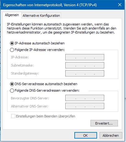Open advanced settings via Erweitert button

(x=104, y=123)
